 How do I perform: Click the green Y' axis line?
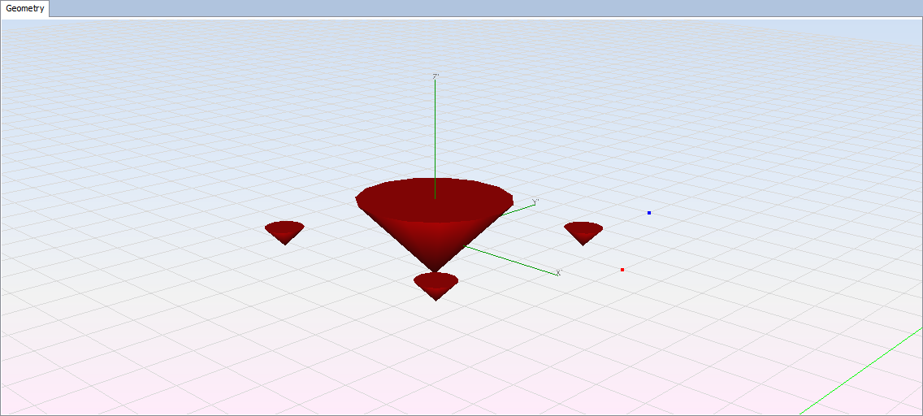(522, 209)
